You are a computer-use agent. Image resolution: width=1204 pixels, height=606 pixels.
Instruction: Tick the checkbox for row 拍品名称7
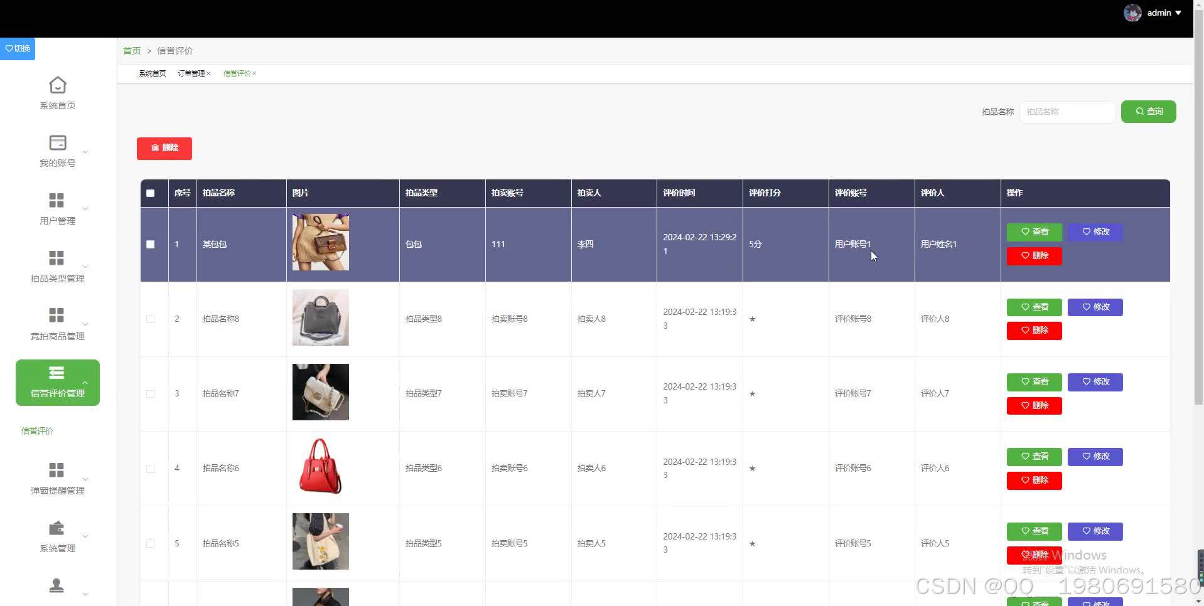point(151,393)
